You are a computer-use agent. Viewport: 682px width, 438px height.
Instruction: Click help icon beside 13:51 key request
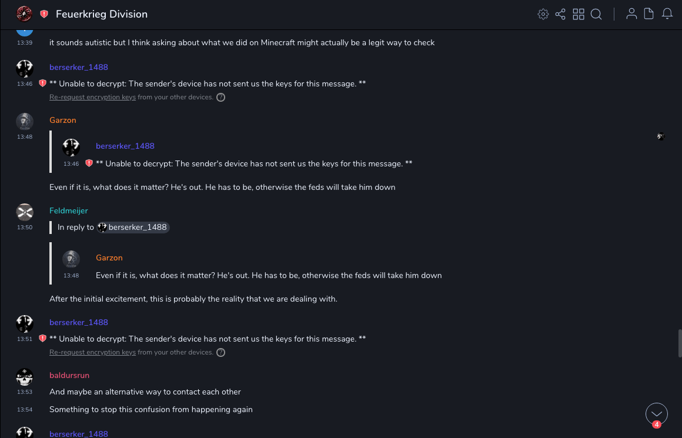click(221, 353)
